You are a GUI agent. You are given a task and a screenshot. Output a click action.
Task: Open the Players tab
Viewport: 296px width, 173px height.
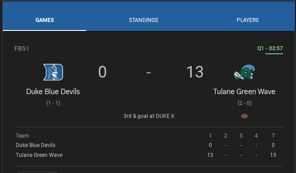pos(247,20)
